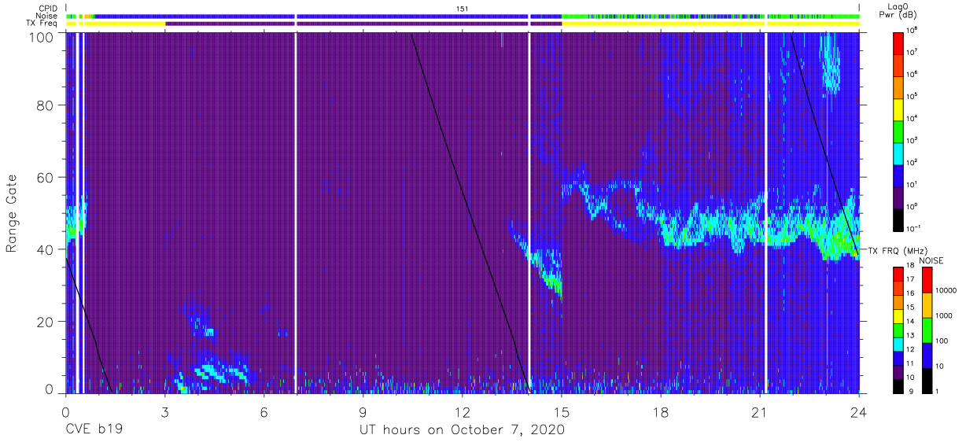
Task: Select the red top segment of TX FRQ colorbar
Action: point(898,274)
